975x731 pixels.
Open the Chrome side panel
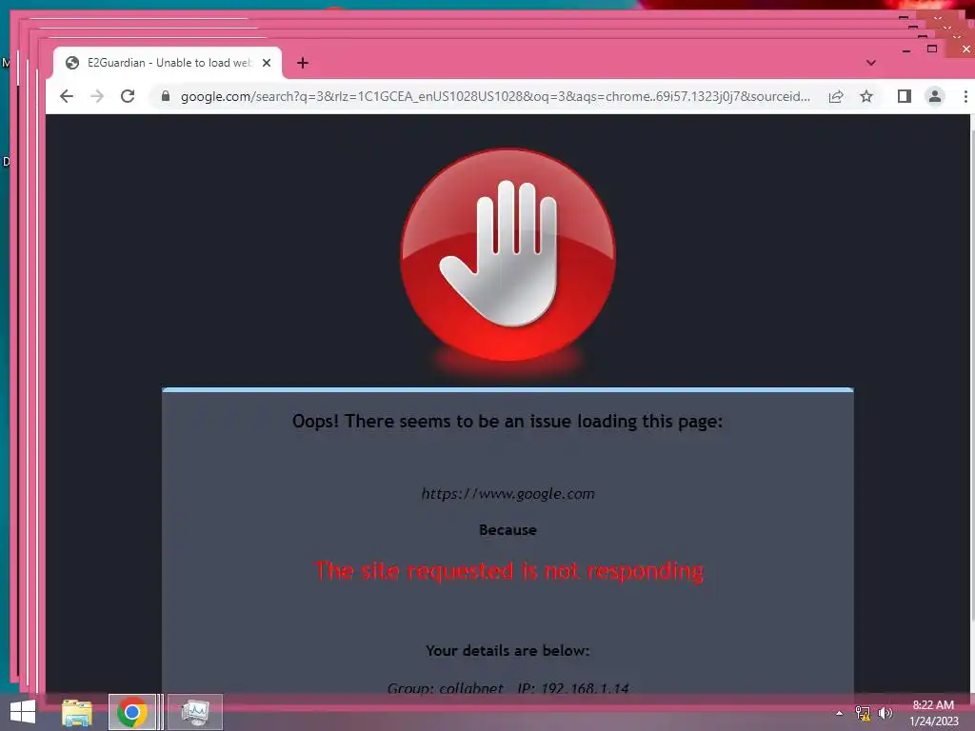coord(905,96)
